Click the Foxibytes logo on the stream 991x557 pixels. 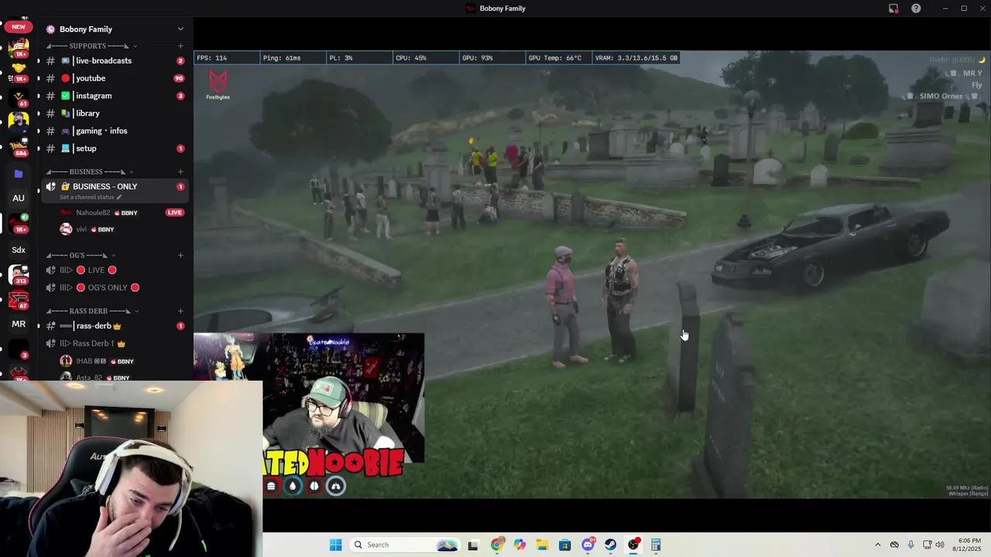point(218,84)
